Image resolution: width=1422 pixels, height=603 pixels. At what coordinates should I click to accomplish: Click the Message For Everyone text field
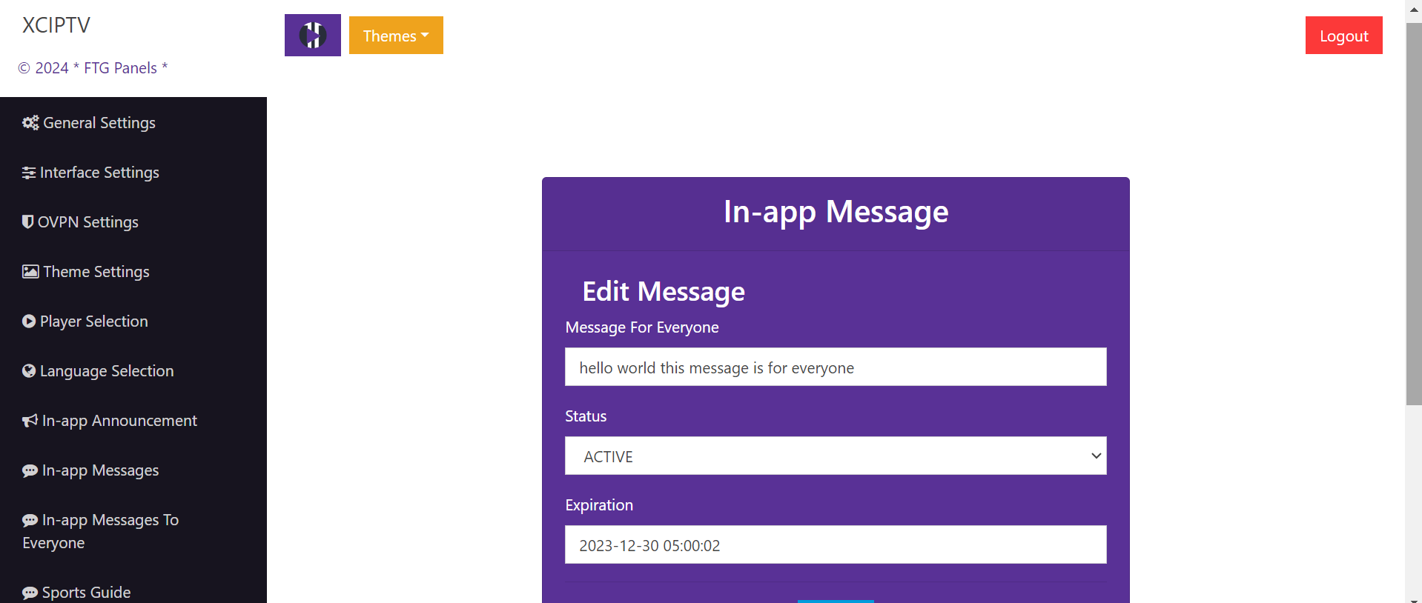[x=835, y=367]
